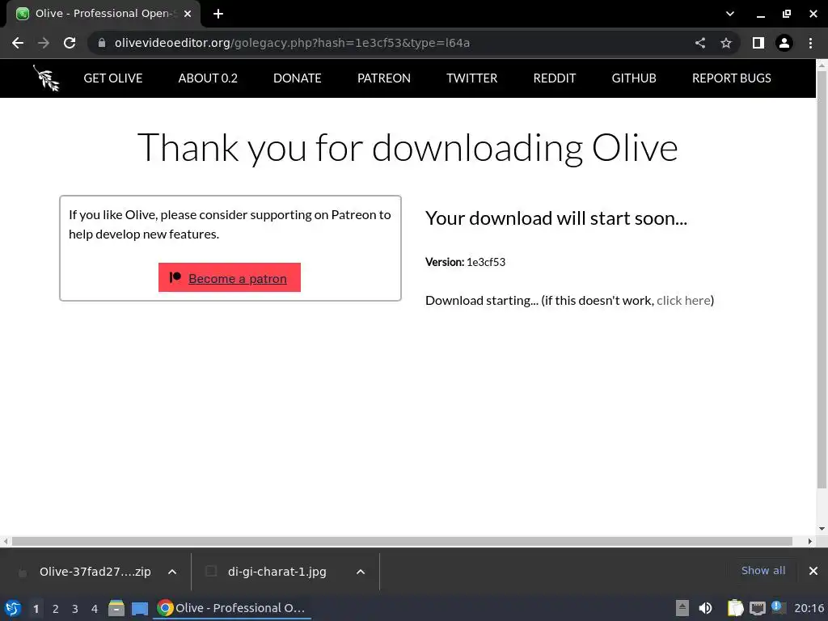
Task: Bookmark this page with the star icon
Action: (726, 43)
